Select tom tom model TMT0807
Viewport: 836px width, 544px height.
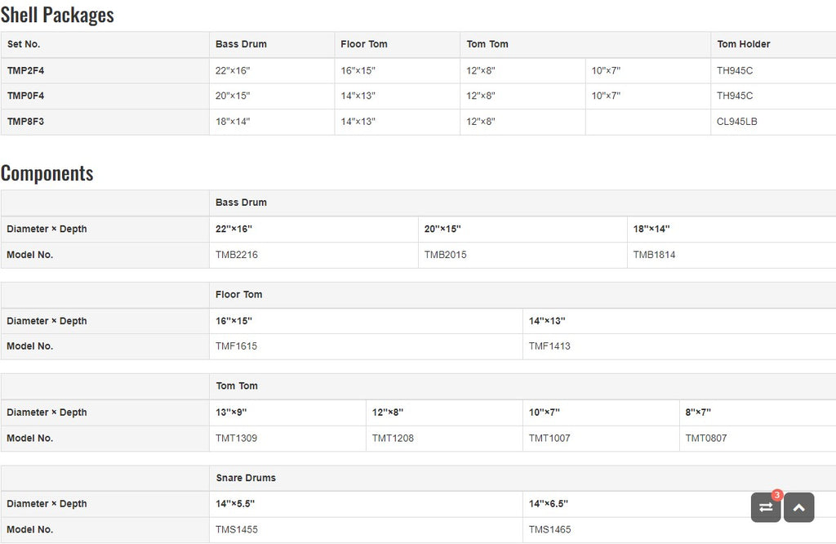(x=706, y=439)
